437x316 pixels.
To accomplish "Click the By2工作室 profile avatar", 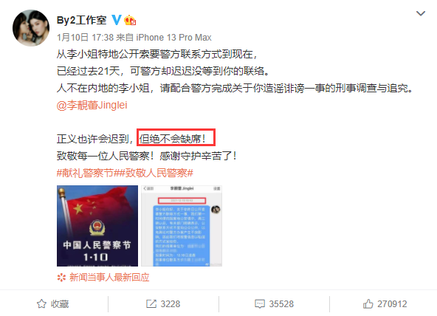I will [31, 28].
